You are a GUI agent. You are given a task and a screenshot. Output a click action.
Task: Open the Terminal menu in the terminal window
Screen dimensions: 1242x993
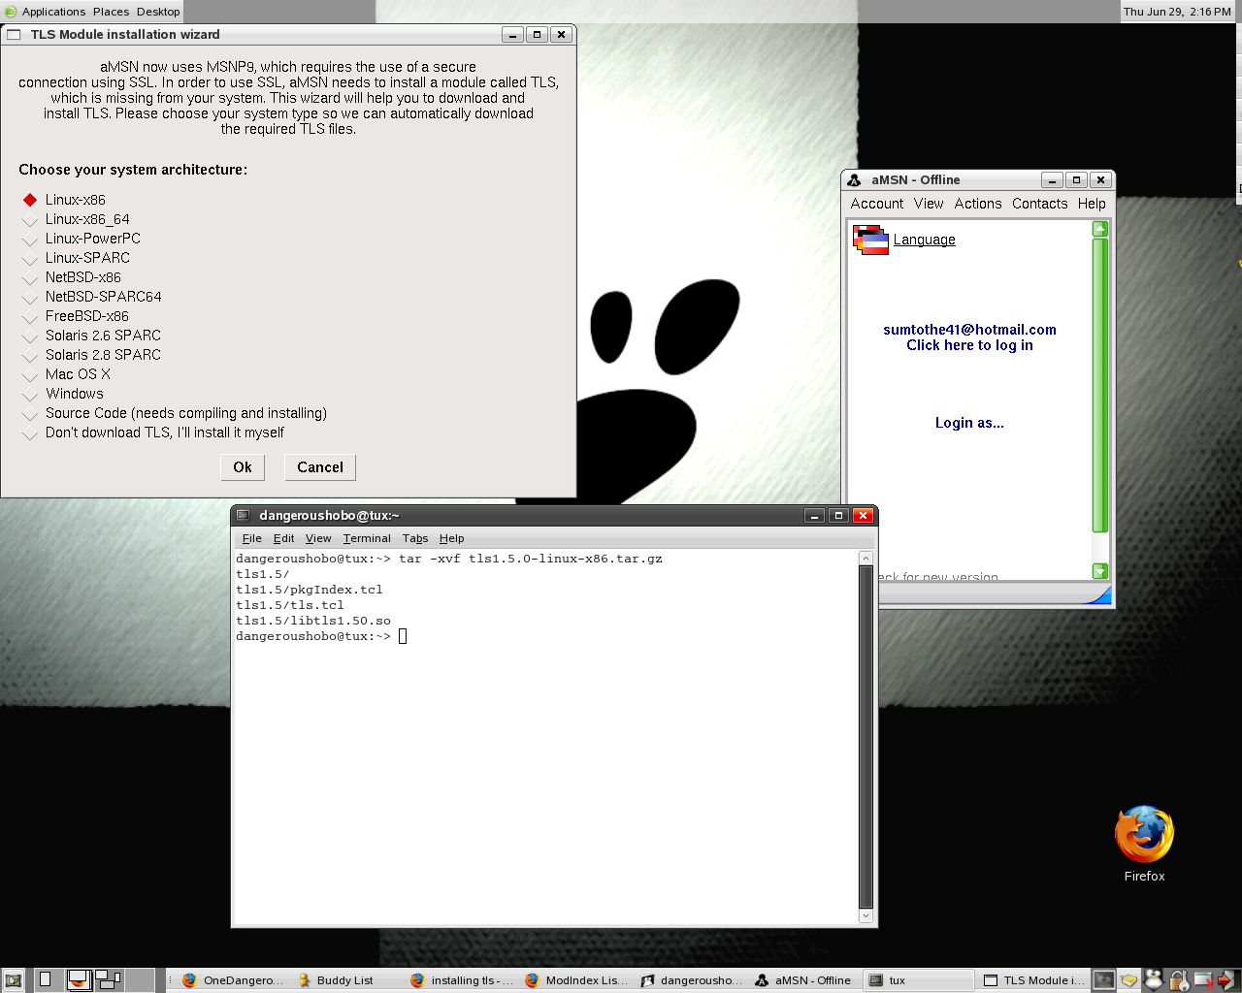pyautogui.click(x=366, y=538)
